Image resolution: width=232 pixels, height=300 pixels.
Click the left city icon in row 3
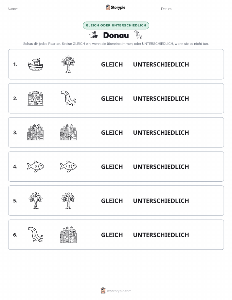coord(36,132)
